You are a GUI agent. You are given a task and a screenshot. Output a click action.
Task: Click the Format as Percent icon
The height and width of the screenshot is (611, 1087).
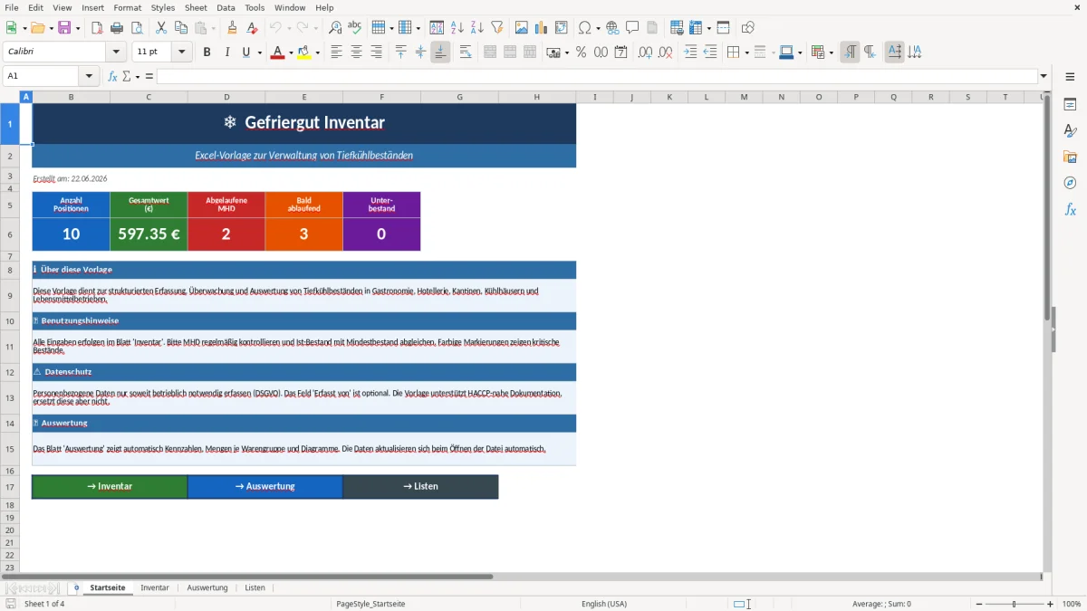click(x=582, y=53)
